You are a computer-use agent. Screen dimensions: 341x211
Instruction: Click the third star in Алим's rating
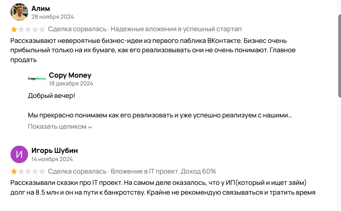28,29
